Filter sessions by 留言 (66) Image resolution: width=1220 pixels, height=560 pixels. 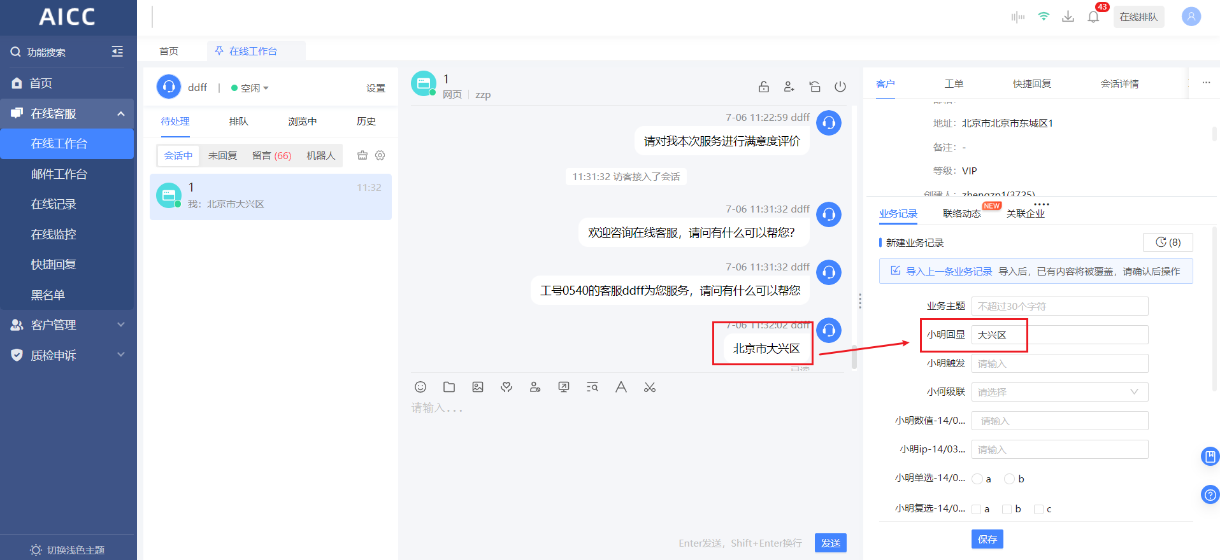272,155
